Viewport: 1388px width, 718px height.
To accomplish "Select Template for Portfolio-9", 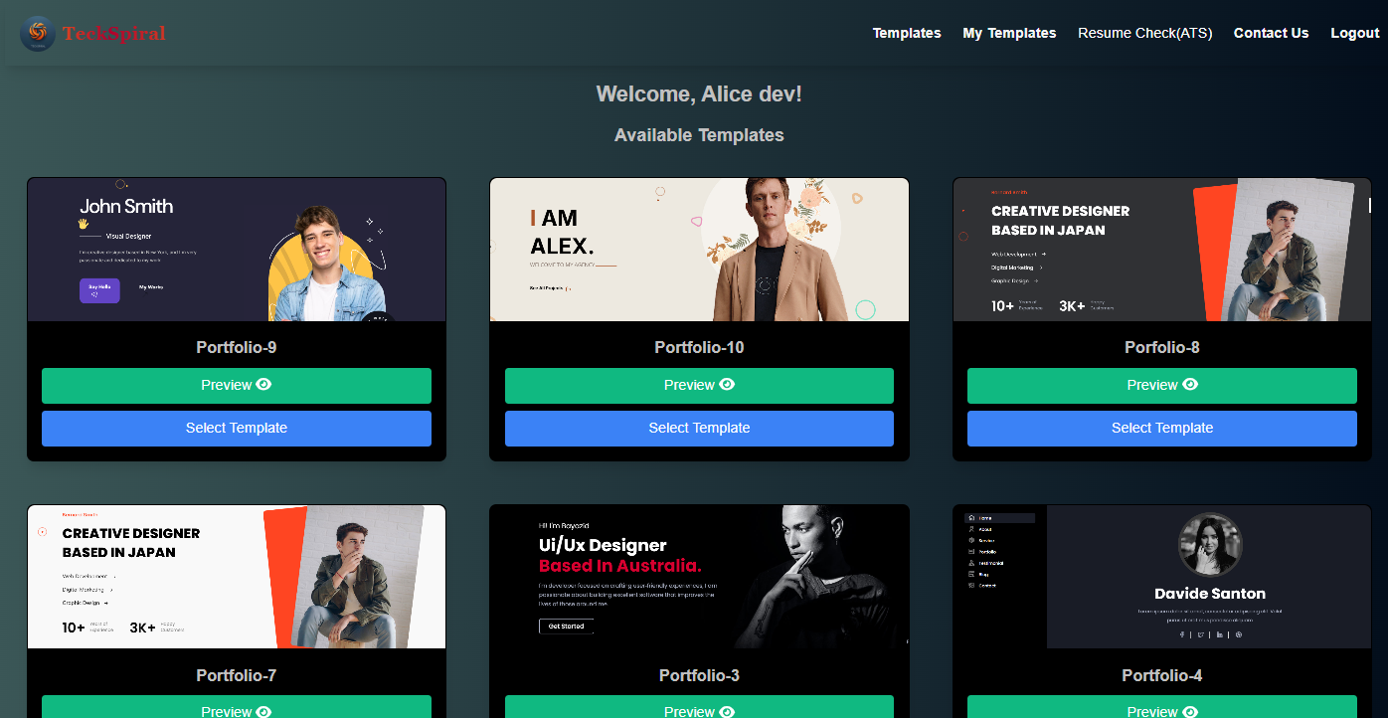I will [237, 429].
